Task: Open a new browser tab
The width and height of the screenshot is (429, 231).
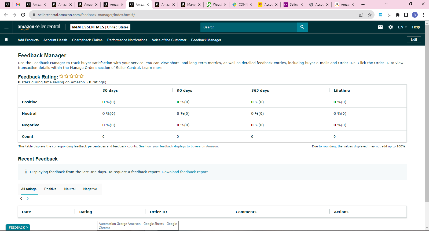Action: click(363, 5)
